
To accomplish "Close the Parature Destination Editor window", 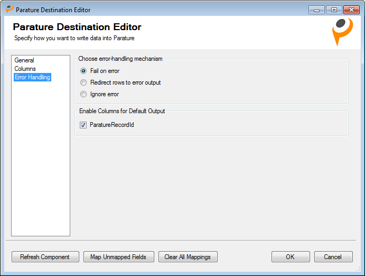I will [x=351, y=10].
